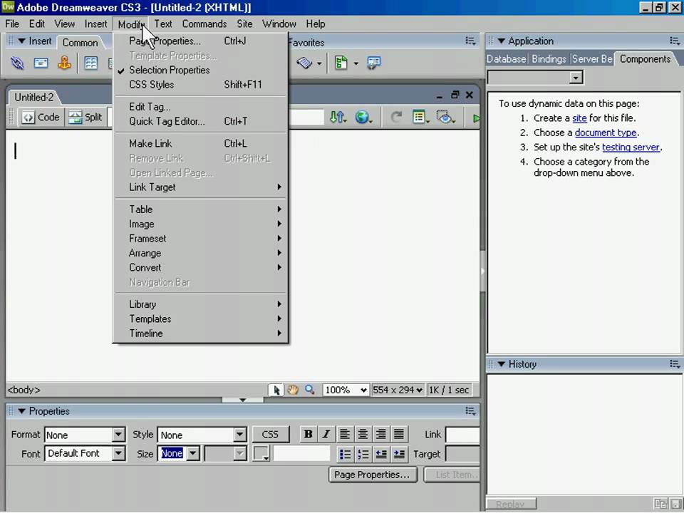Align text center in Properties
This screenshot has width=684, height=513.
coord(363,434)
